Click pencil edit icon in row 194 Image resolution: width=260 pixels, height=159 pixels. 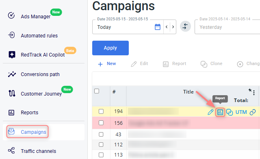pos(210,112)
